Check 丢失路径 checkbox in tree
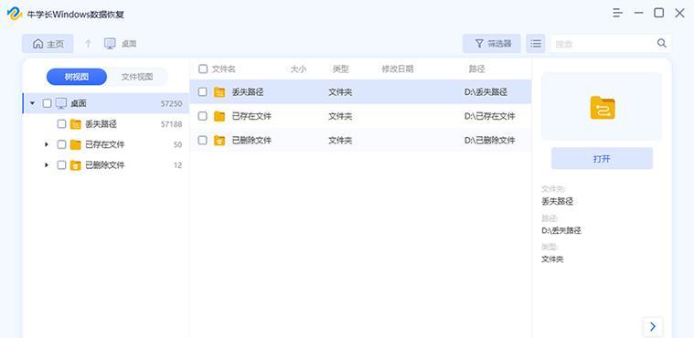The image size is (694, 338). [61, 124]
